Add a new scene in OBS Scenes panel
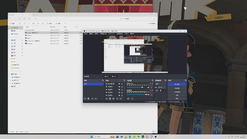 pos(85,99)
